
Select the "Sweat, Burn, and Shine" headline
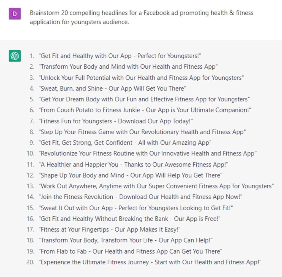click(x=112, y=88)
